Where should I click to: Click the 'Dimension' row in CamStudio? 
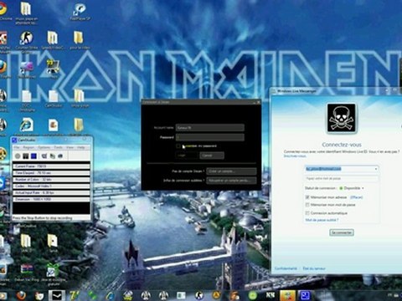coord(51,199)
